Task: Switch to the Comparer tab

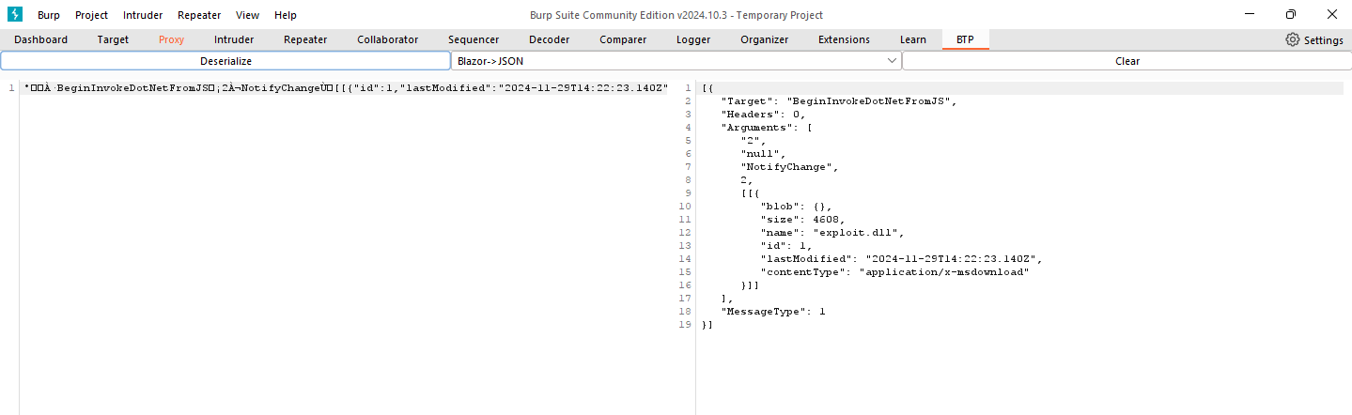Action: pos(623,39)
